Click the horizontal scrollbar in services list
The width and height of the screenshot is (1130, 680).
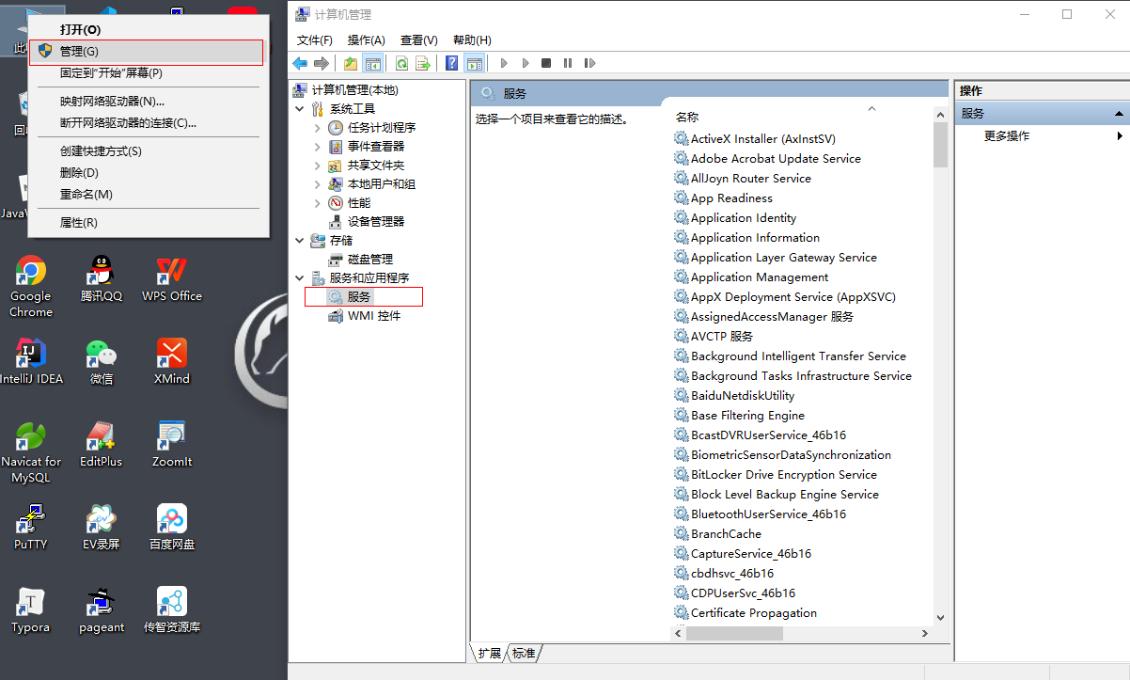click(733, 634)
